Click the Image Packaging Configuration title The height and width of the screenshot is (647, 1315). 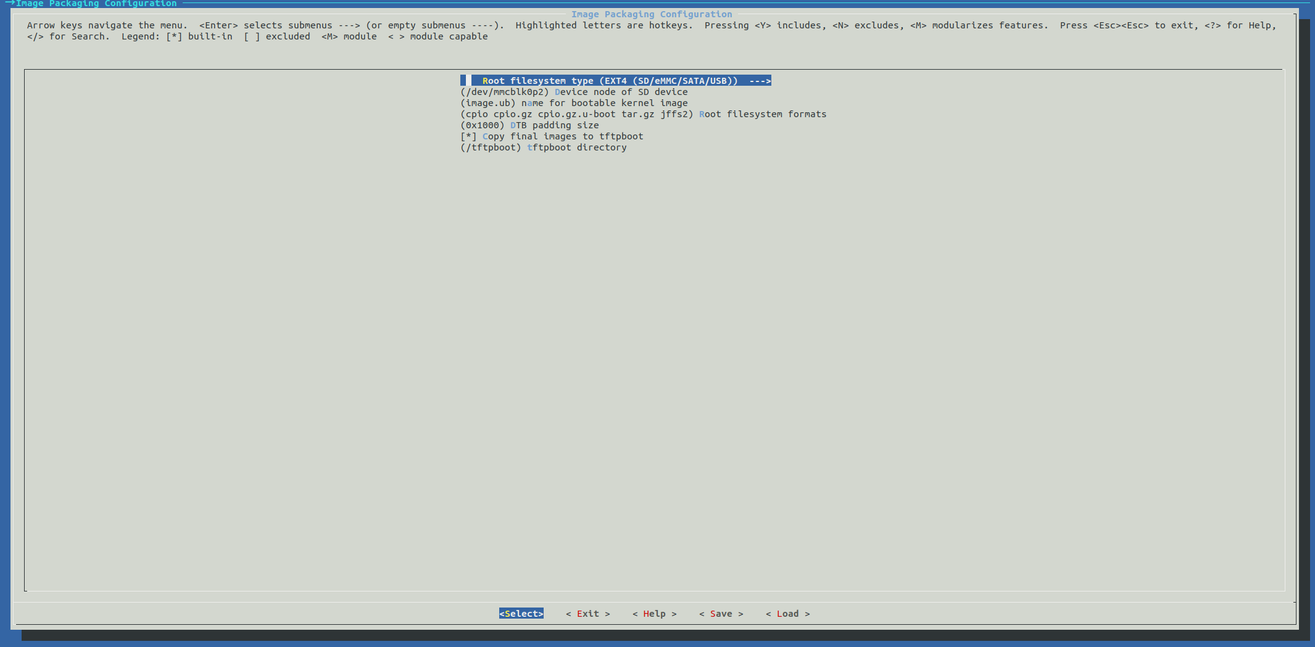(x=652, y=14)
